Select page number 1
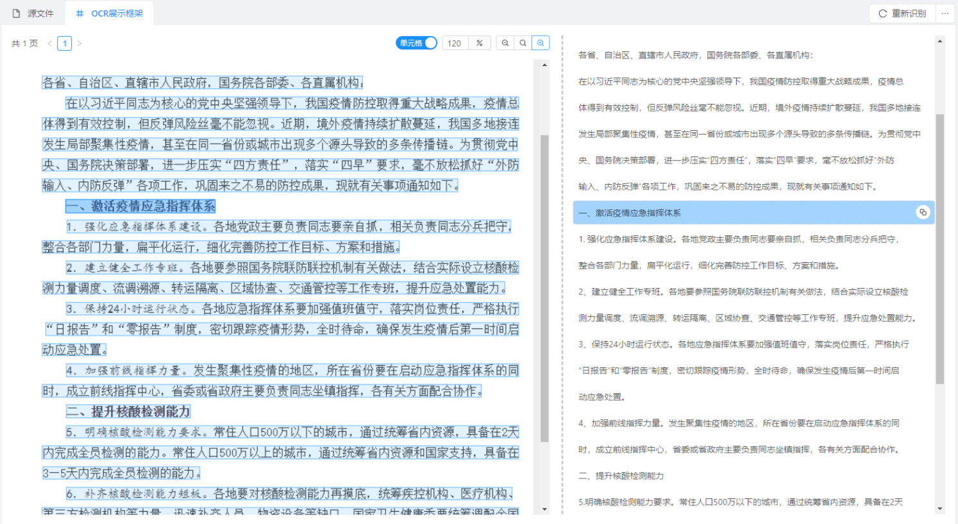The image size is (958, 524). [x=65, y=44]
